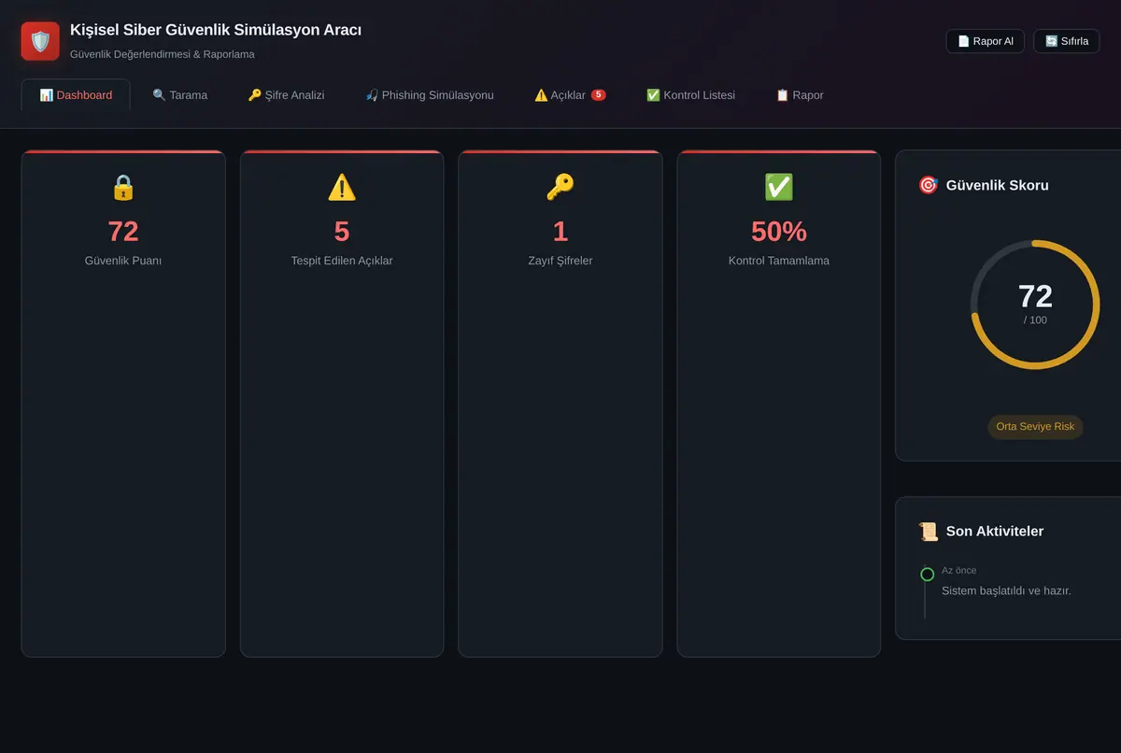Screen dimensions: 1121x753
Task: Click the Orta Seviye Risk label
Action: tap(1035, 427)
